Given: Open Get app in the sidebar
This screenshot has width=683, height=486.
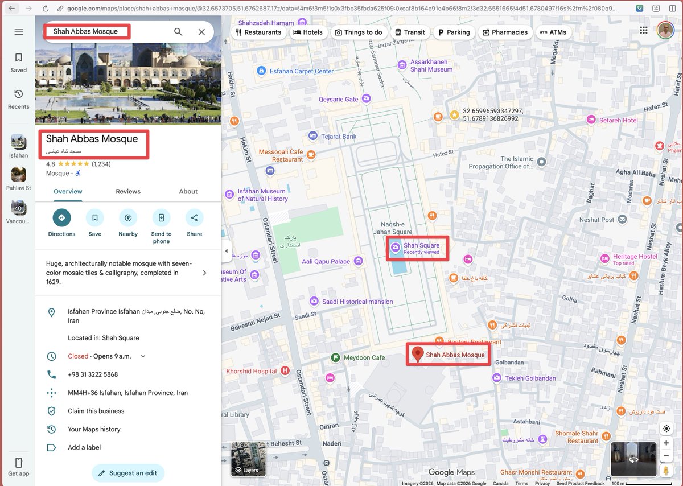Looking at the screenshot, I should tap(19, 467).
